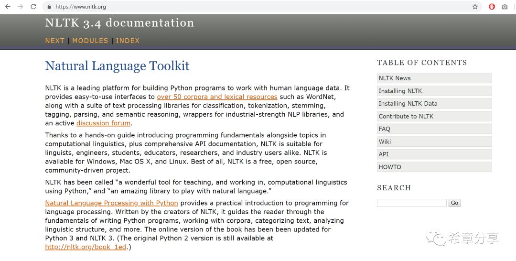Open API in the table of contents

click(x=434, y=154)
